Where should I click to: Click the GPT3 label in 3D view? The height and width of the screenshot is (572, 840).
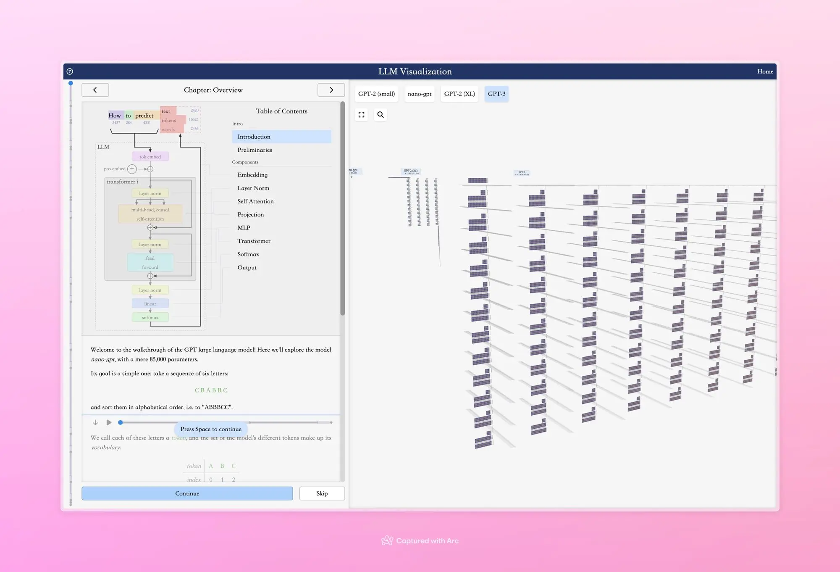[522, 173]
